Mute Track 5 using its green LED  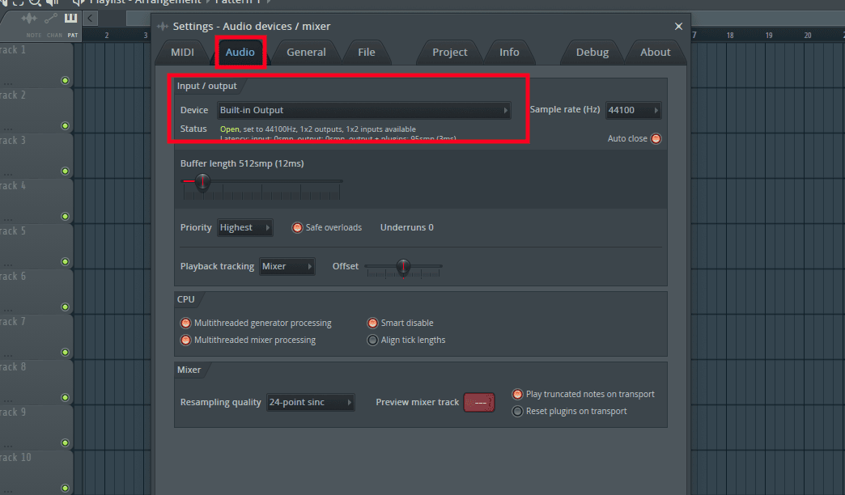click(65, 262)
